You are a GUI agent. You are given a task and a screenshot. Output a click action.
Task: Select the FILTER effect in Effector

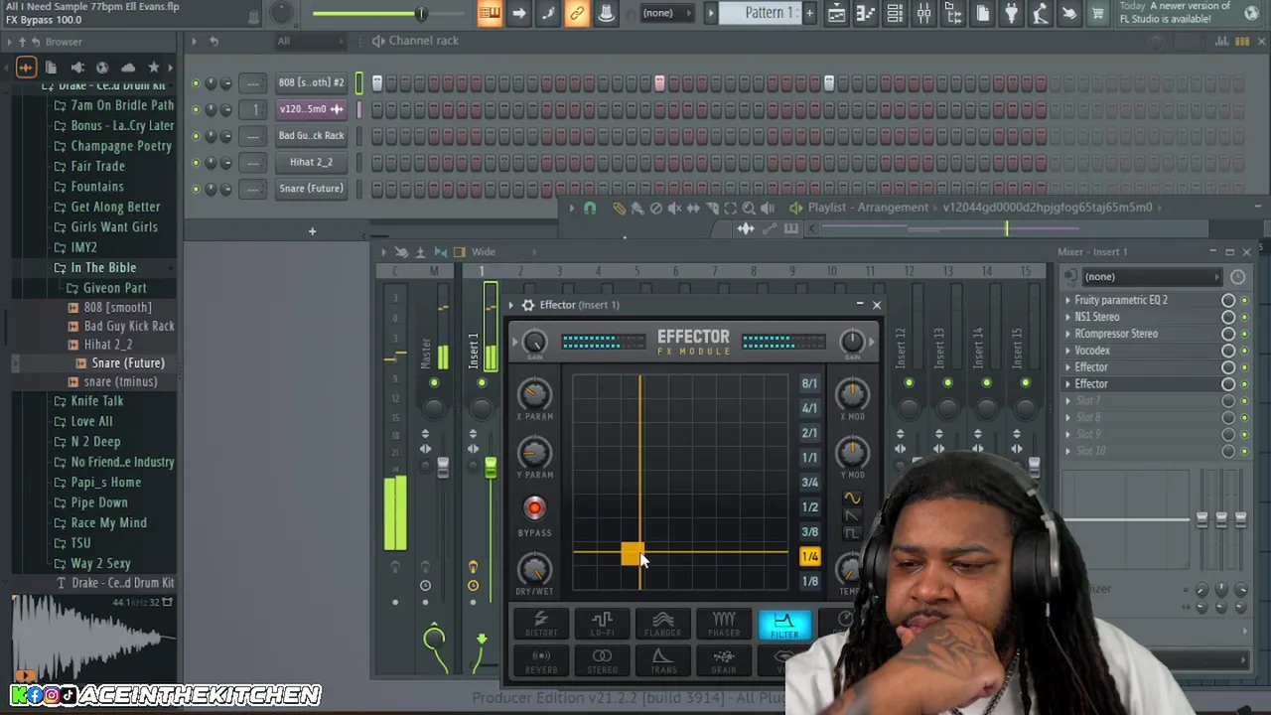pyautogui.click(x=784, y=624)
